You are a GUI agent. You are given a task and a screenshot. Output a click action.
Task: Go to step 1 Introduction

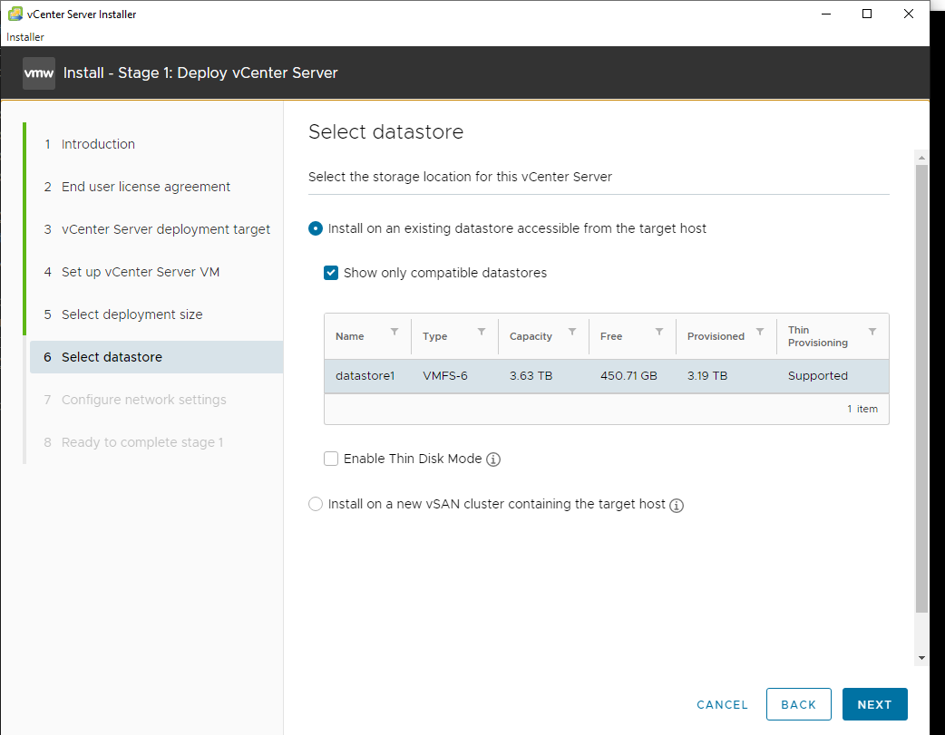(98, 144)
